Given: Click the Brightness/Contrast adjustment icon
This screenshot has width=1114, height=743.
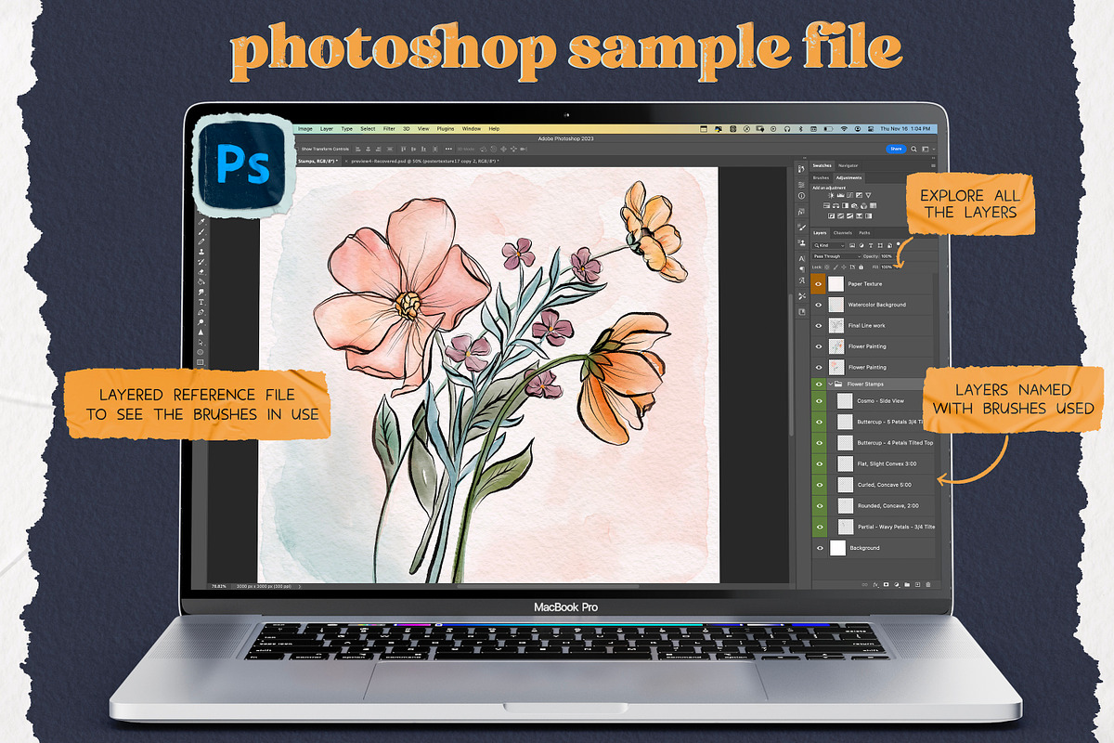Looking at the screenshot, I should point(831,195).
